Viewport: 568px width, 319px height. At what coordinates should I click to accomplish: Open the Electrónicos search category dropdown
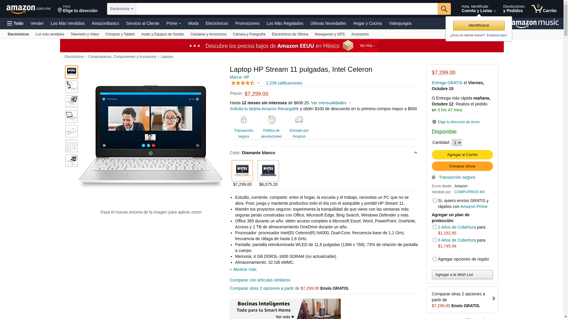(121, 9)
